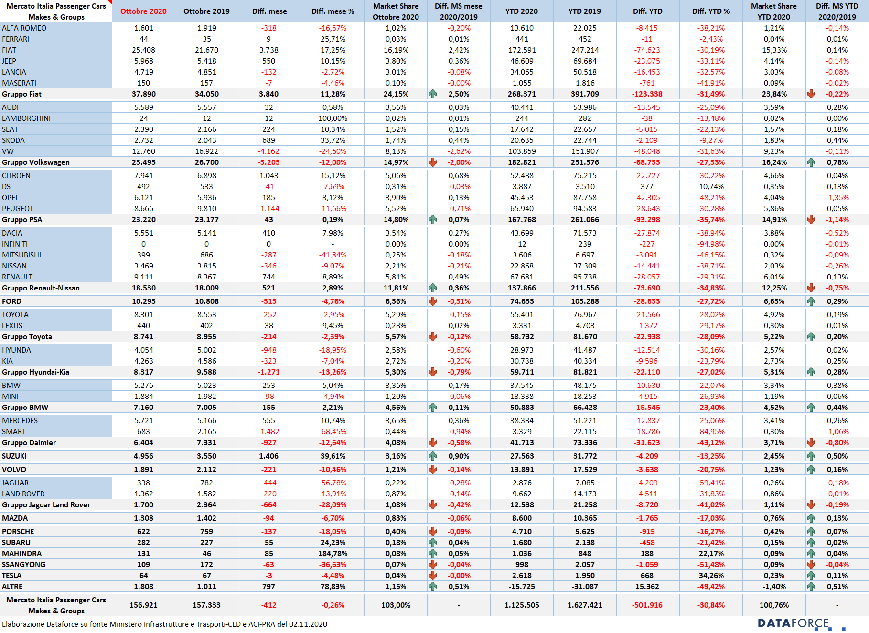Click the top-left Mercato Italia Passenger Cars header
This screenshot has width=869, height=633.
(x=56, y=11)
